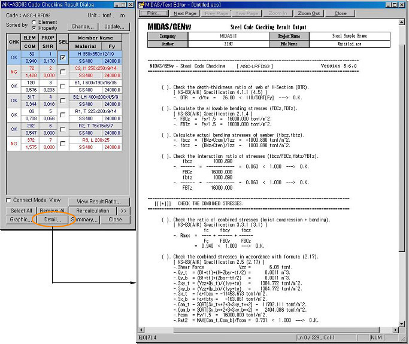Check SEL box for C2, H 250x250x9/14

63,72
